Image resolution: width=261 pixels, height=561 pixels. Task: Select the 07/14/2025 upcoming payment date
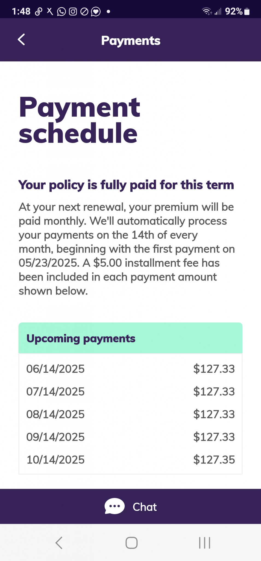55,391
